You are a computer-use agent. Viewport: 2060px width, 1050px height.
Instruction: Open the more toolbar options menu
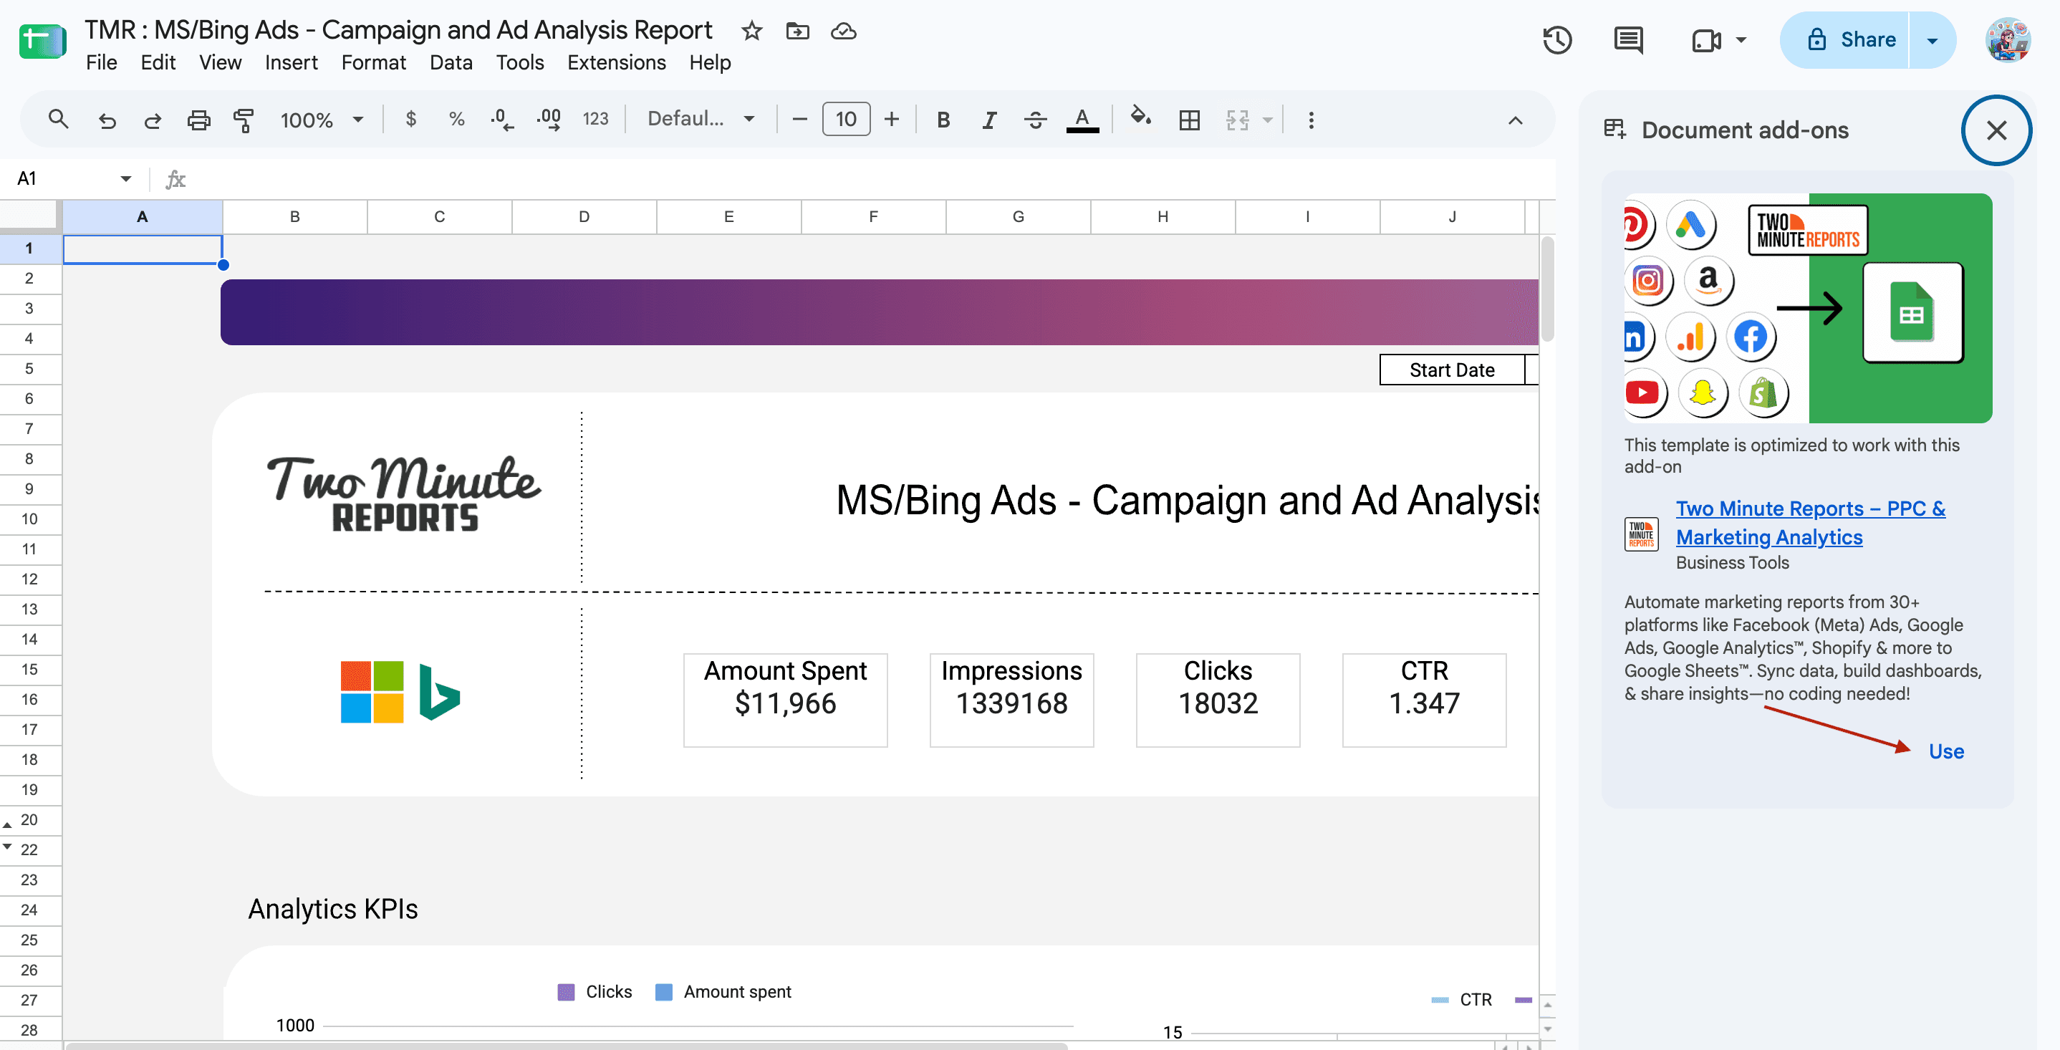[x=1311, y=120]
